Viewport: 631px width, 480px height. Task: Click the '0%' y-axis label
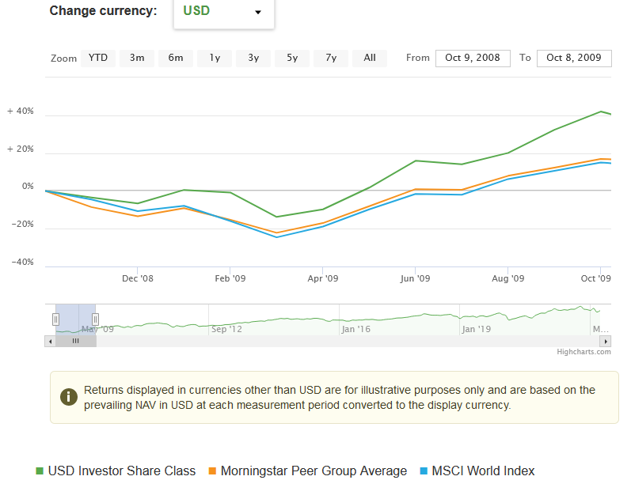coord(28,187)
